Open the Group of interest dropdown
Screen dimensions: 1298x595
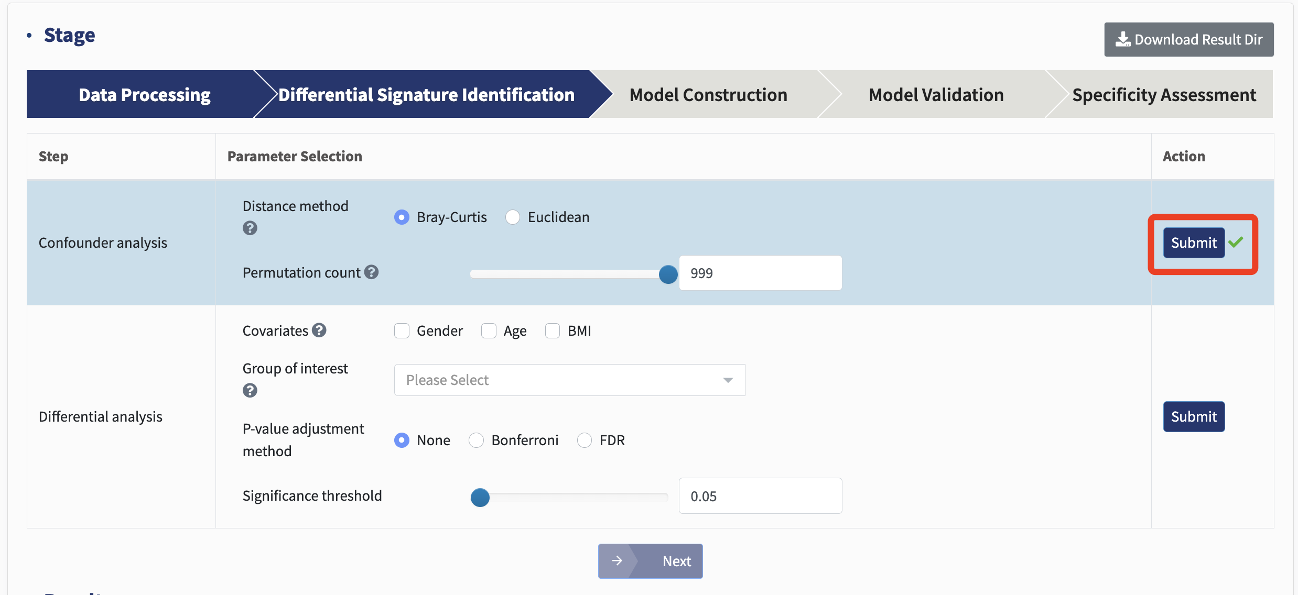569,380
